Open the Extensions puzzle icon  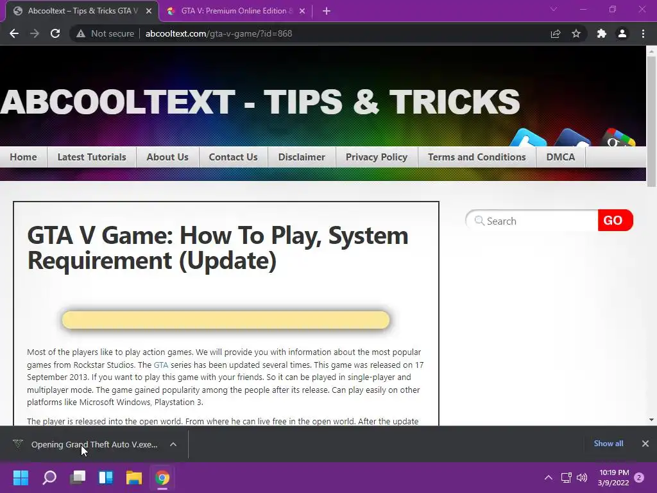(602, 33)
